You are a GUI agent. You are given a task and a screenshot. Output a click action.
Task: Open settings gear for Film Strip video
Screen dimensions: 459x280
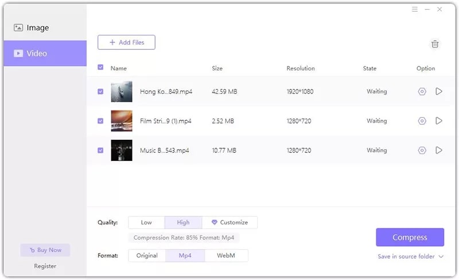[422, 121]
